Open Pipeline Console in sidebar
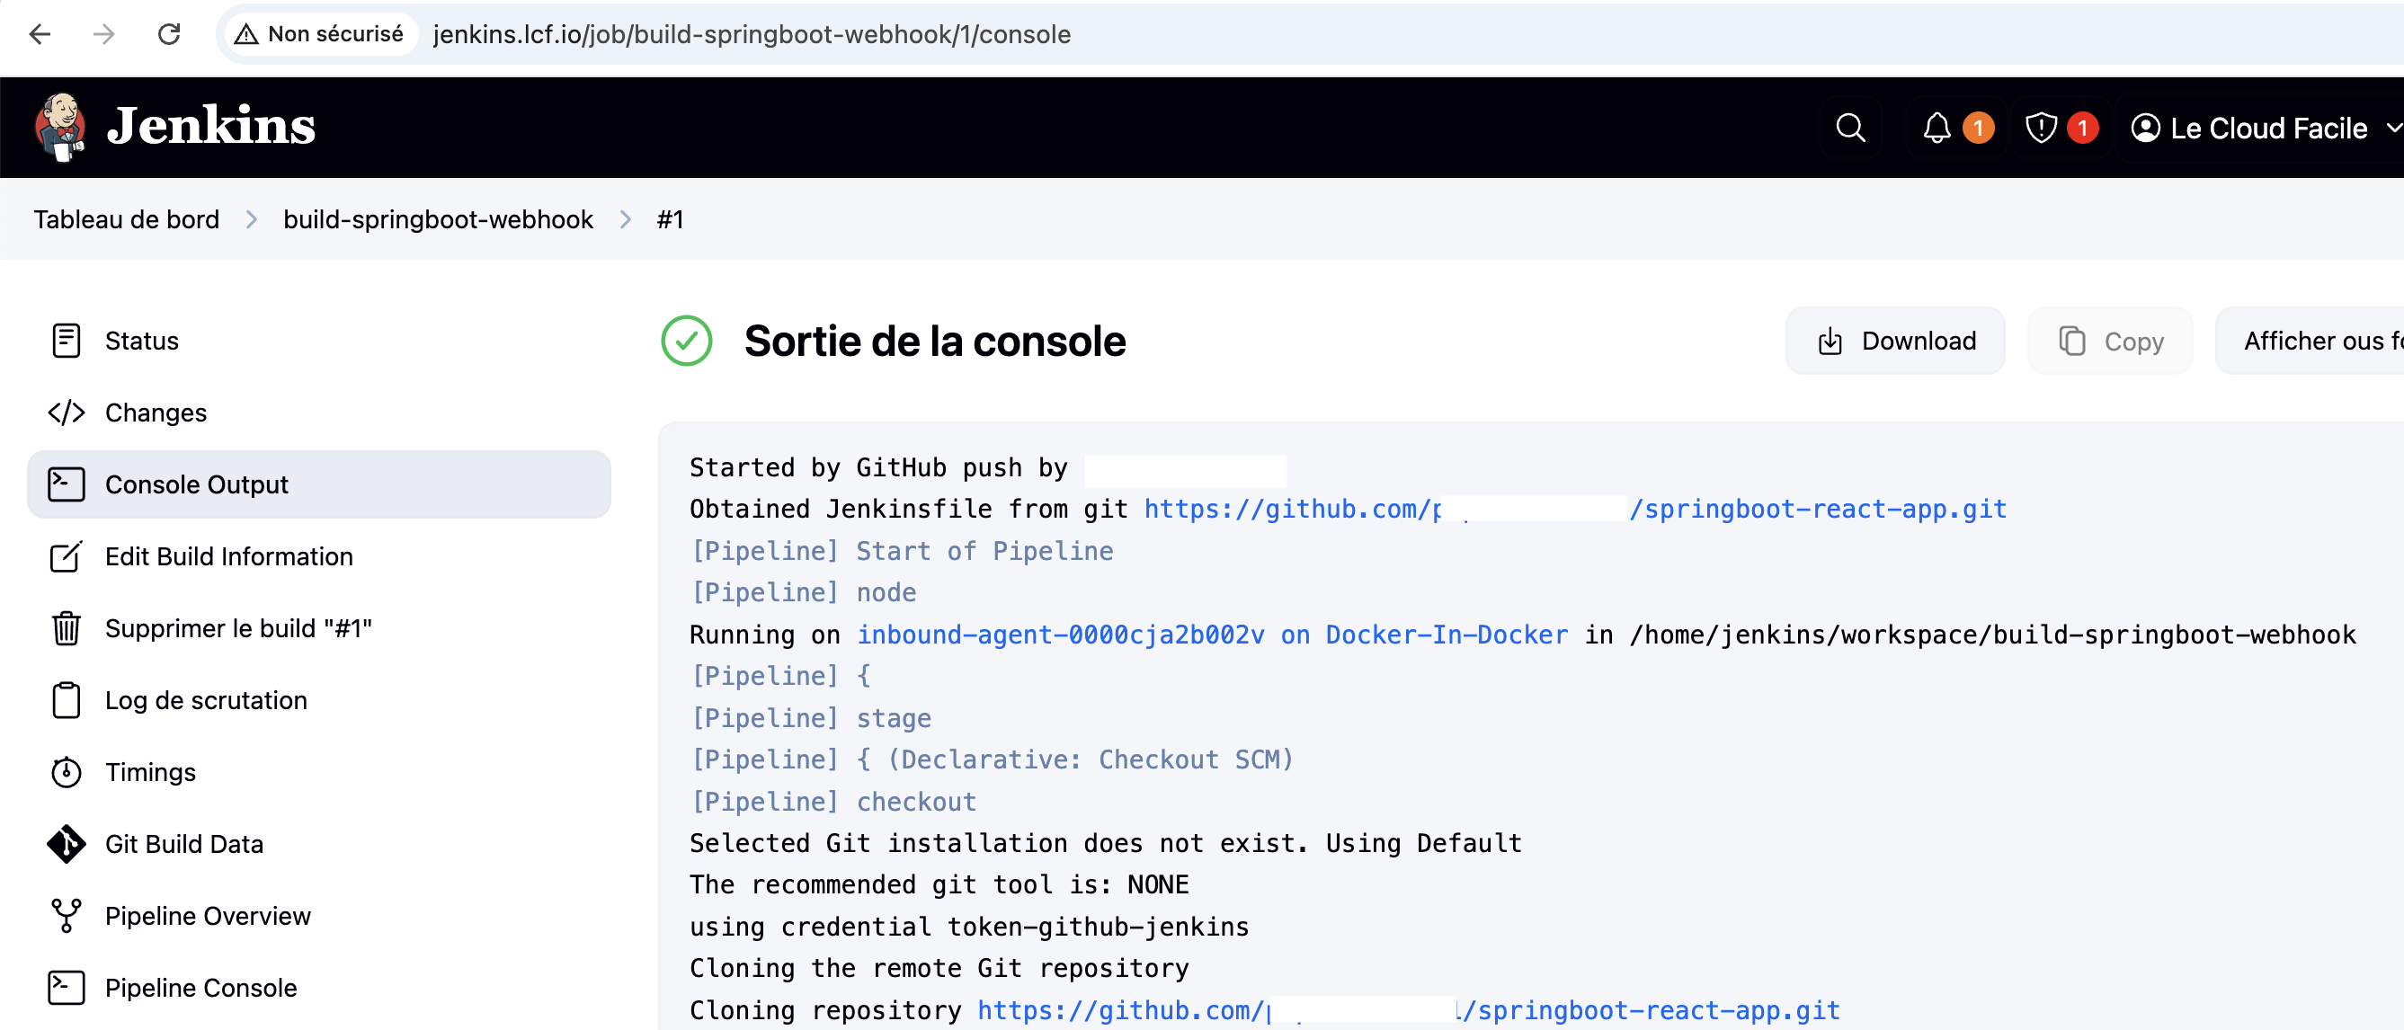Image resolution: width=2404 pixels, height=1030 pixels. 200,987
